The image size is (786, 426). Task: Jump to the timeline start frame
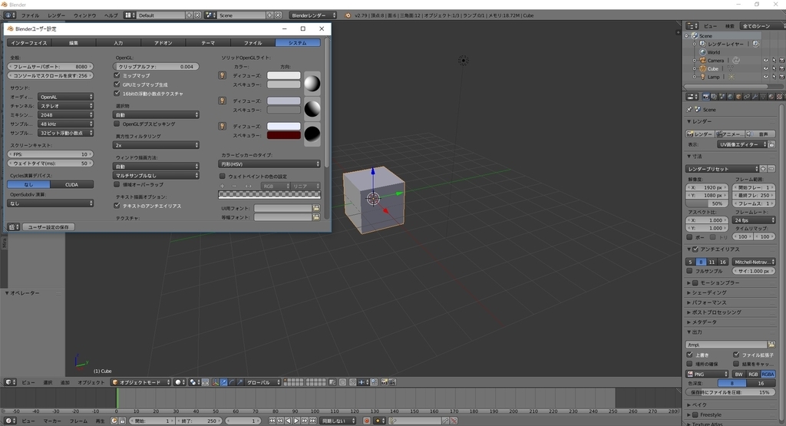coord(272,421)
